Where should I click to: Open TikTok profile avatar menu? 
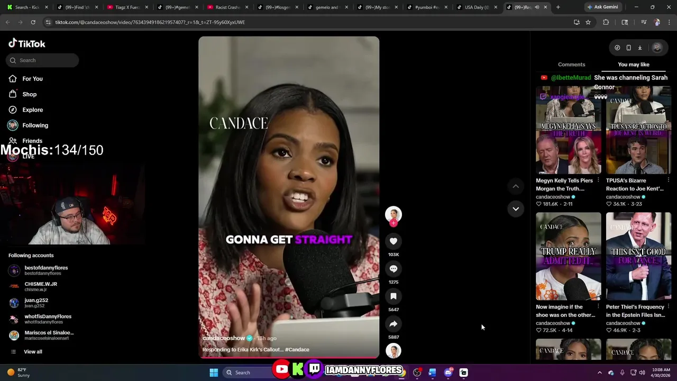pos(657,48)
